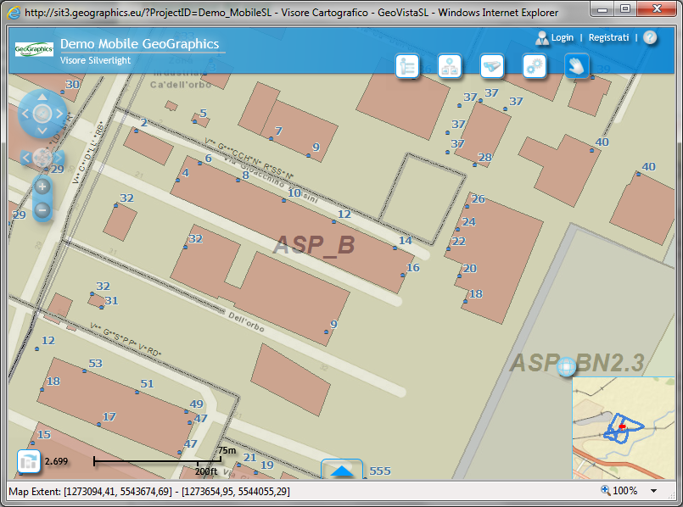Screen dimensions: 683x507
Task: Open the search tool with binoculars icon
Action: [x=492, y=66]
